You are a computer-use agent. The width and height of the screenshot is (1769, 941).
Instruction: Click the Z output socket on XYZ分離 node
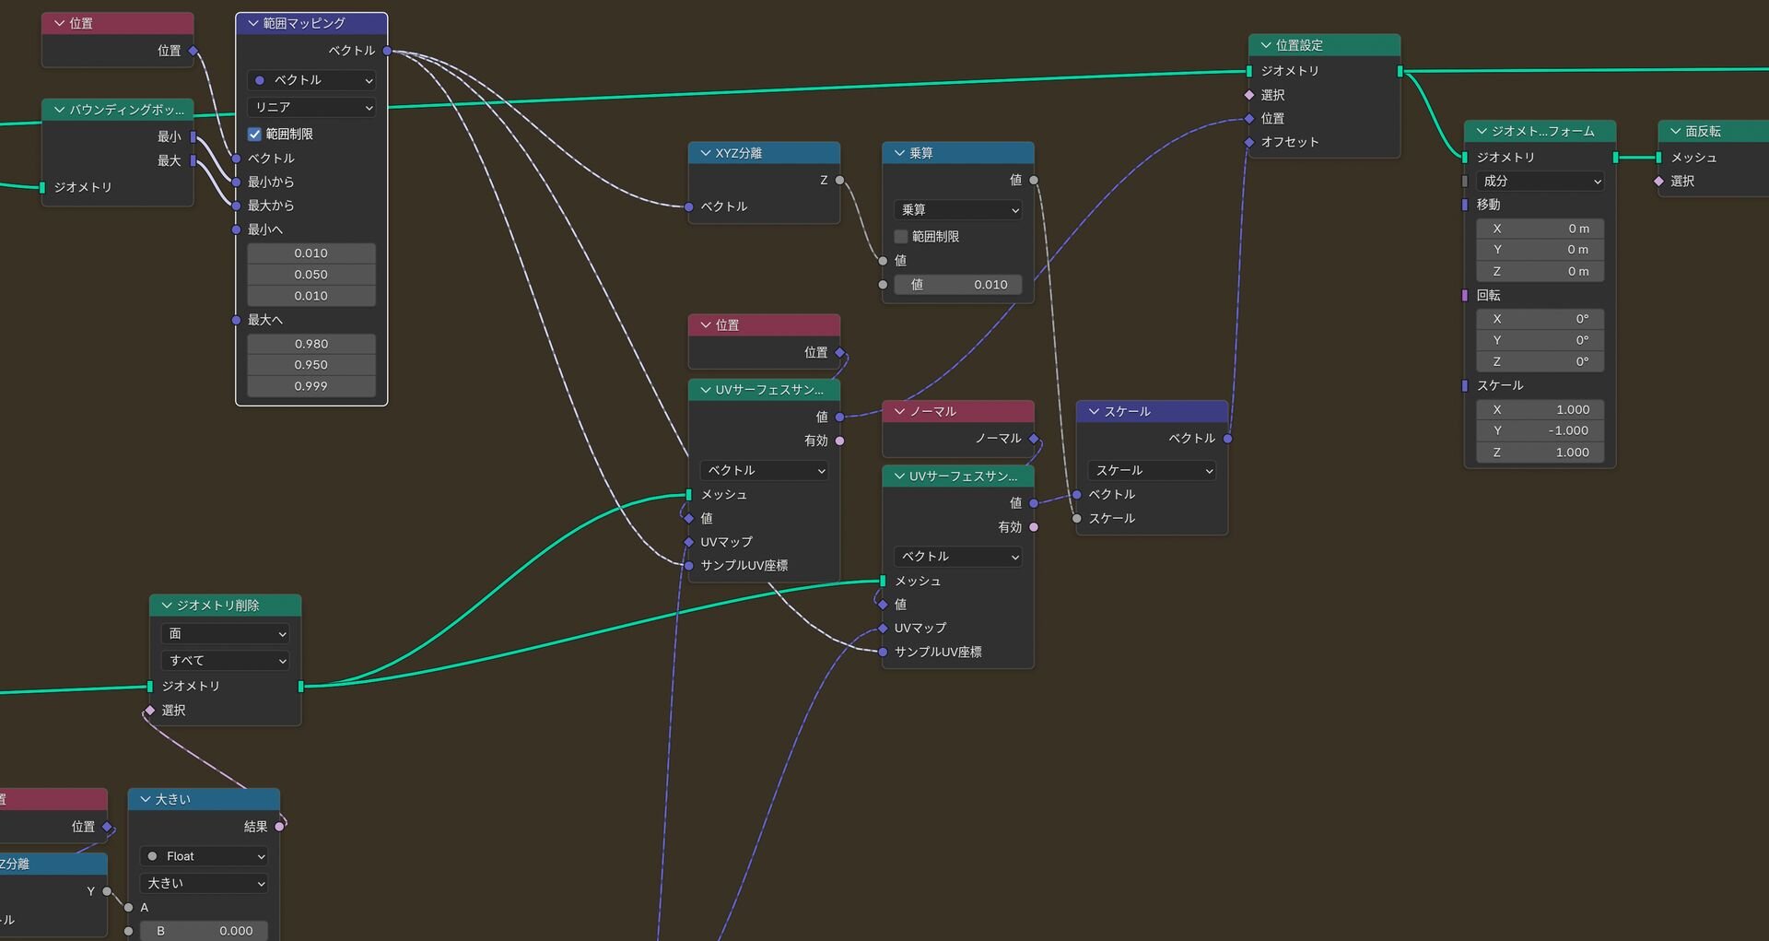839,181
